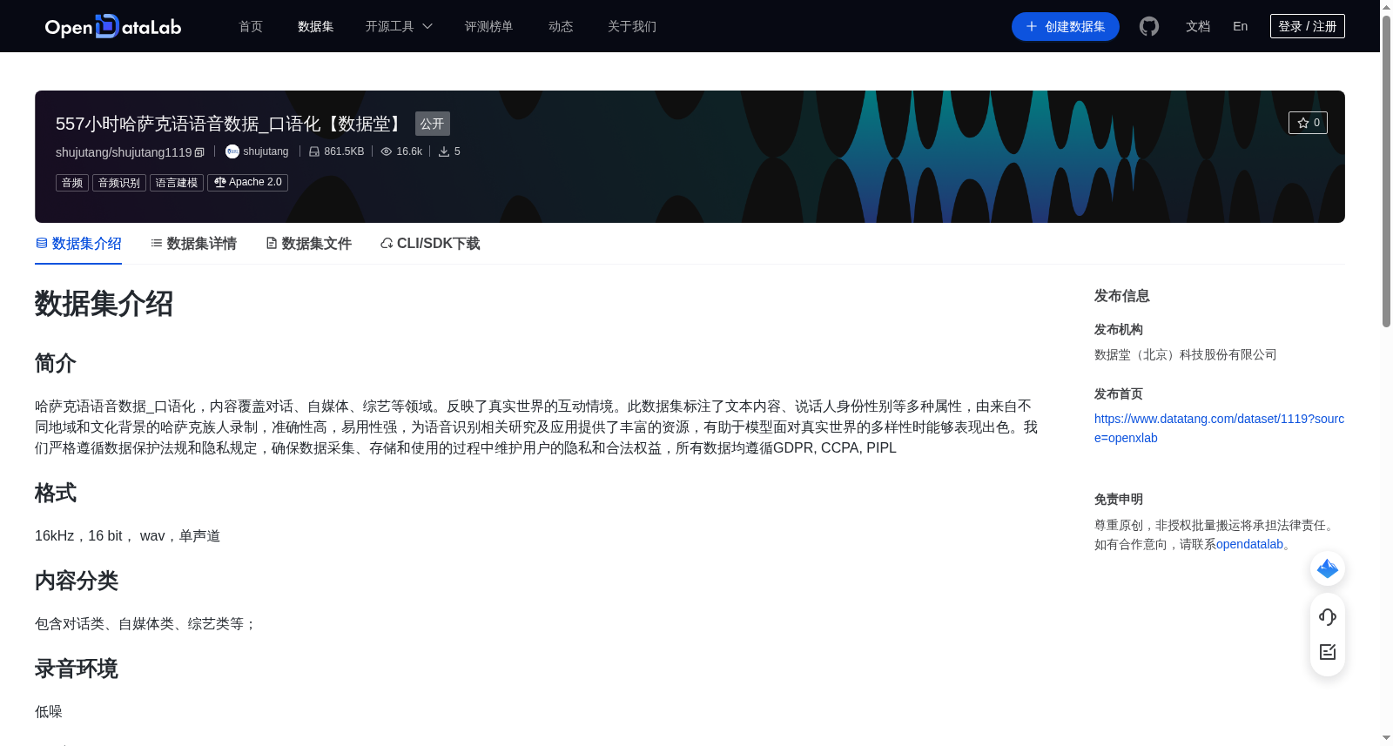Click the 录音环境 heading
Image resolution: width=1393 pixels, height=746 pixels.
pyautogui.click(x=77, y=669)
